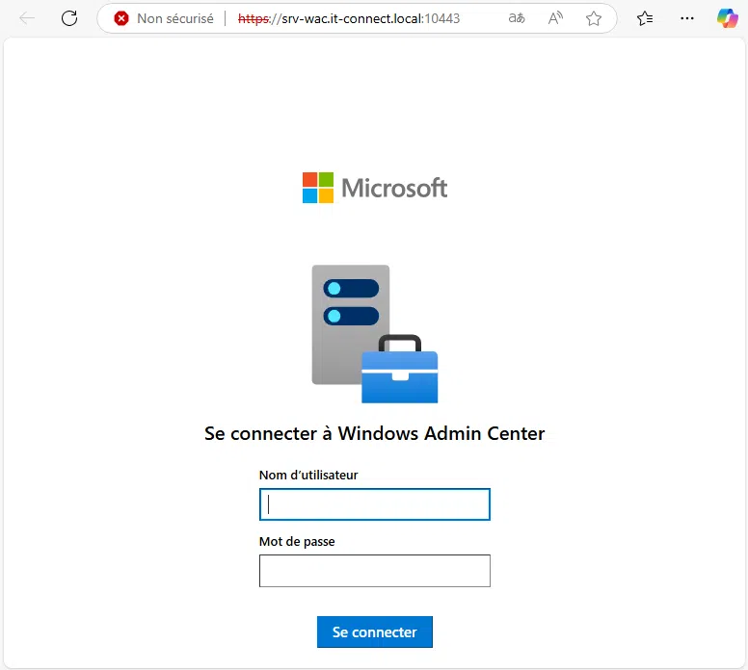Click the 'Se connecter à Windows Admin Center' heading

[x=374, y=433]
